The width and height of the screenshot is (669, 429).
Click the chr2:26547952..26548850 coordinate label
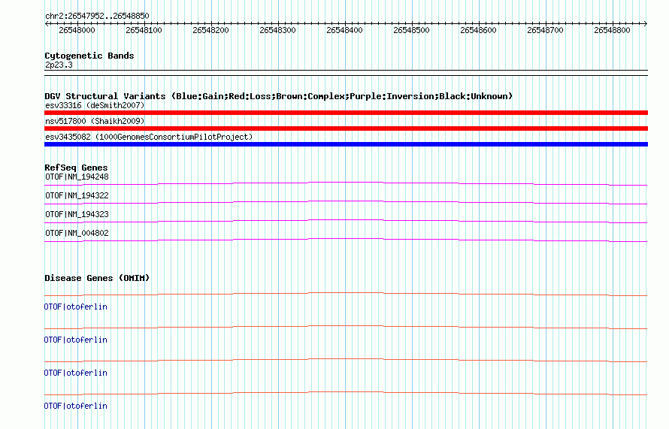tap(97, 17)
